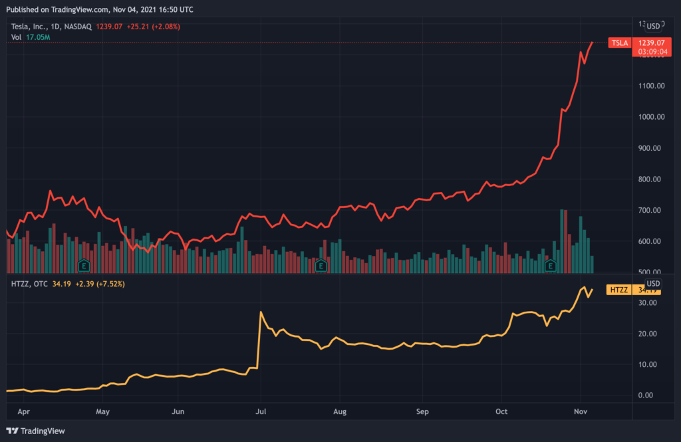Select the Vol indicator label
The width and height of the screenshot is (681, 442).
[x=16, y=37]
